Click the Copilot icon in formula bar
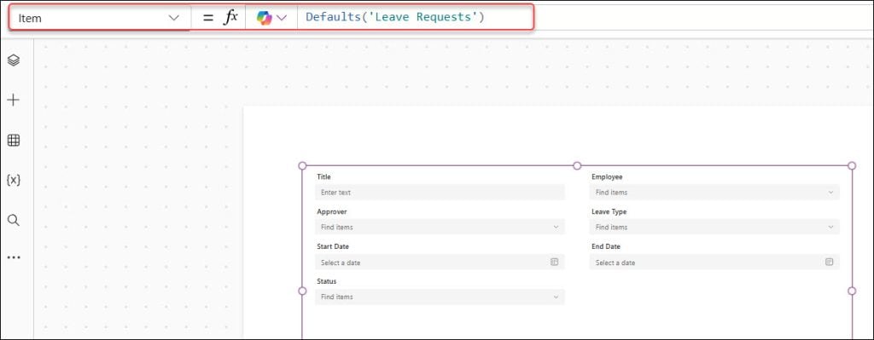 265,18
